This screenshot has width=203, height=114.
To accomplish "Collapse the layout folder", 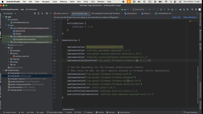I will 9,53.
